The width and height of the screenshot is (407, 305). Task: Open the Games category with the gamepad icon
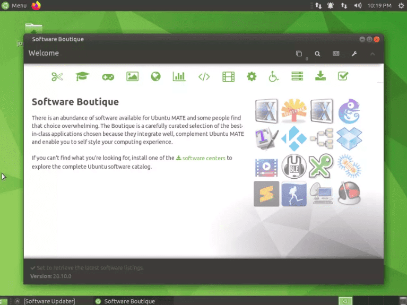(108, 77)
